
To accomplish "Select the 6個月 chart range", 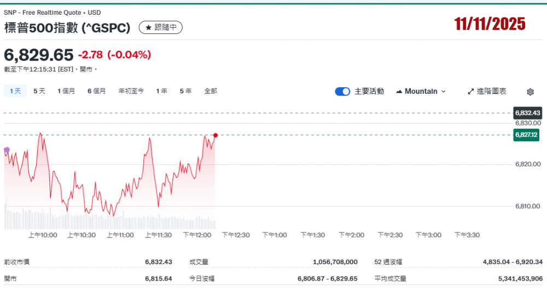I will tap(96, 91).
